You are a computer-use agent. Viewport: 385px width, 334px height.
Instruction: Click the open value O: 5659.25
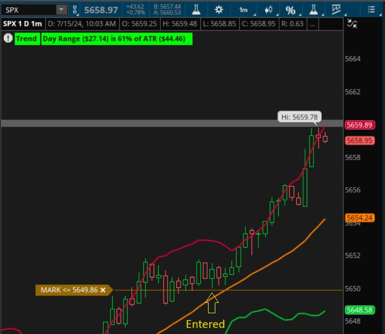tap(140, 24)
